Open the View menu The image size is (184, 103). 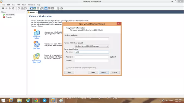click(14, 5)
